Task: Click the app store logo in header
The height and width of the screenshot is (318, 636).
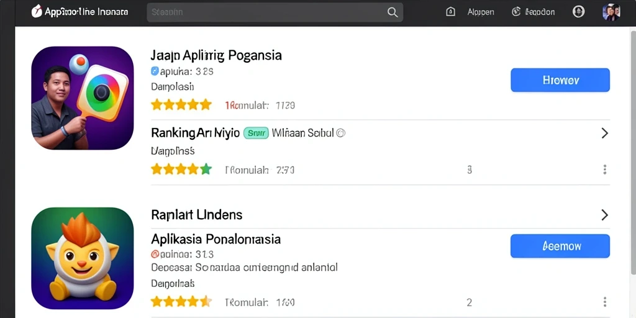Action: [x=37, y=11]
